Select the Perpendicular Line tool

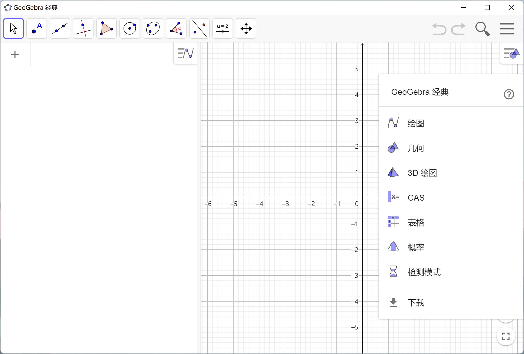[83, 28]
